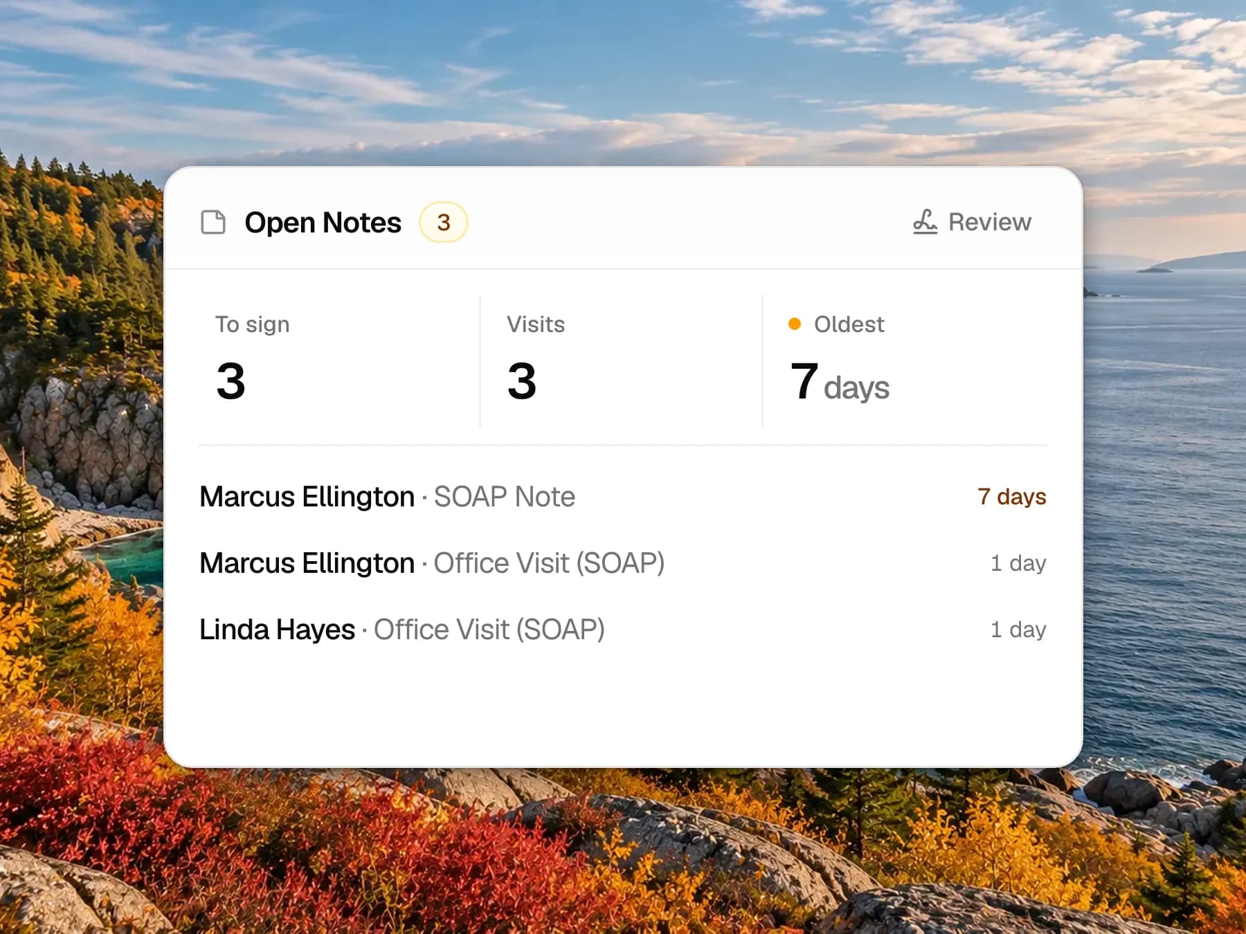This screenshot has width=1246, height=934.
Task: Click the number 3 under To sign
Action: (231, 381)
